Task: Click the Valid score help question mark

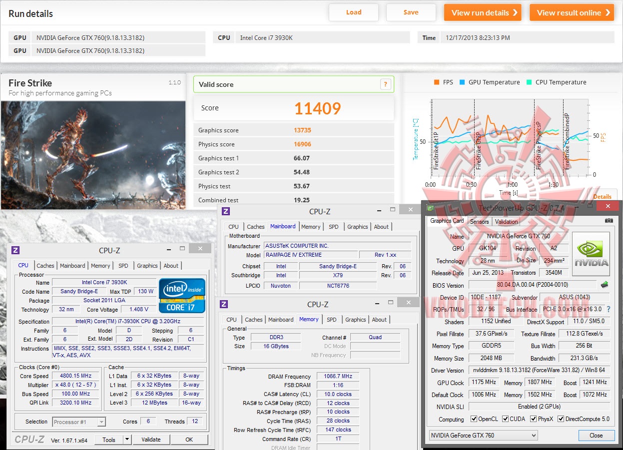Action: tap(385, 84)
